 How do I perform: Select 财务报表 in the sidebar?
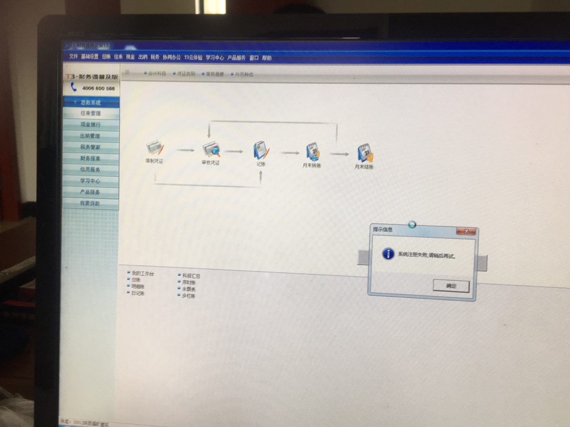[91, 158]
